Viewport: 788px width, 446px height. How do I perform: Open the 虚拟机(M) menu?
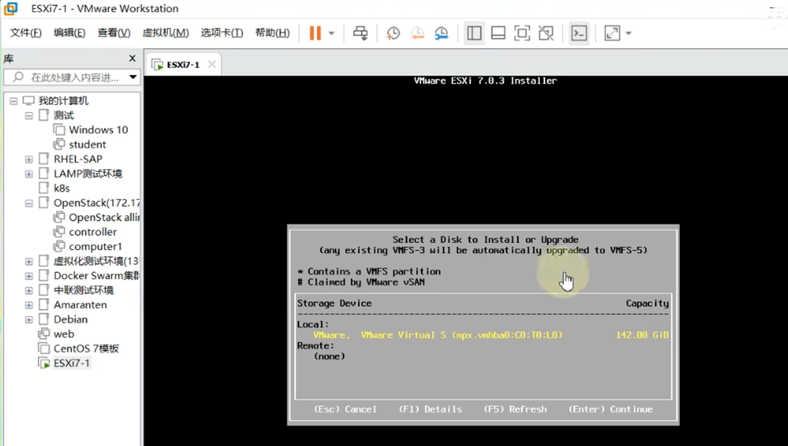tap(165, 32)
